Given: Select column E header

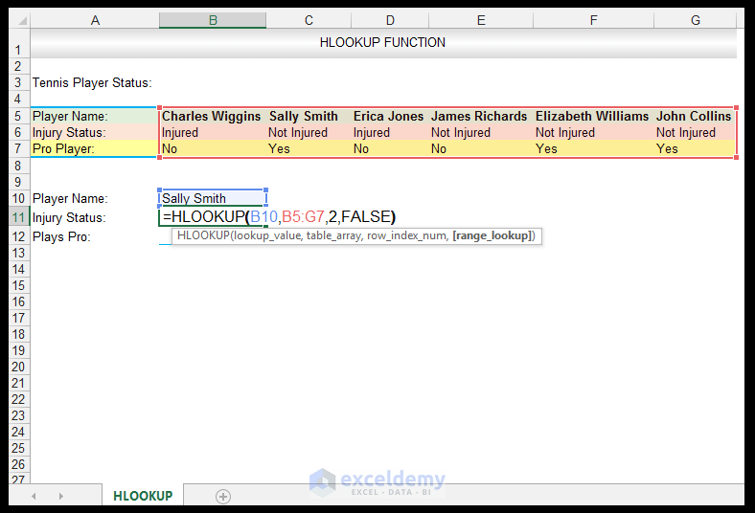Looking at the screenshot, I should tap(481, 20).
